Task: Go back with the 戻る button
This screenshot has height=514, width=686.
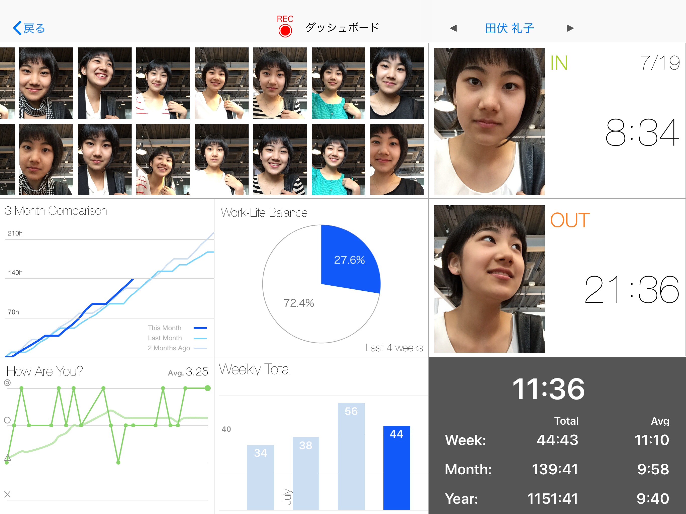Action: point(29,28)
